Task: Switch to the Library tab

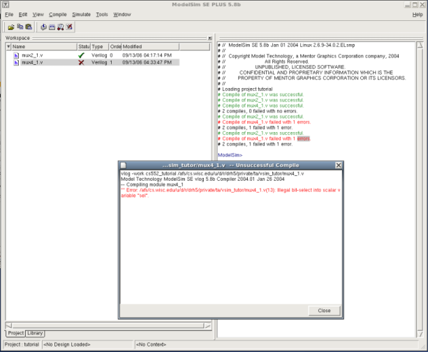Action: click(35, 333)
